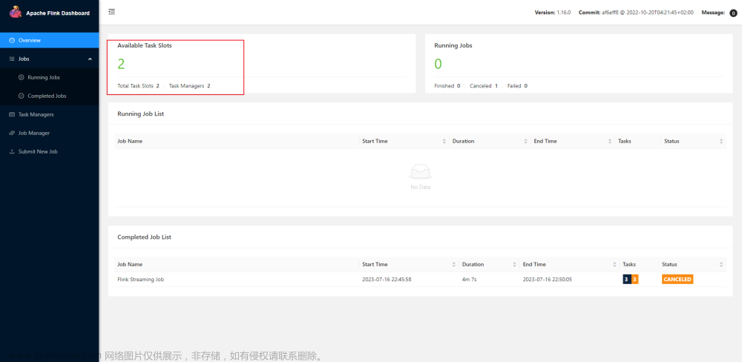Sort Completed Job List by Status

coord(720,265)
